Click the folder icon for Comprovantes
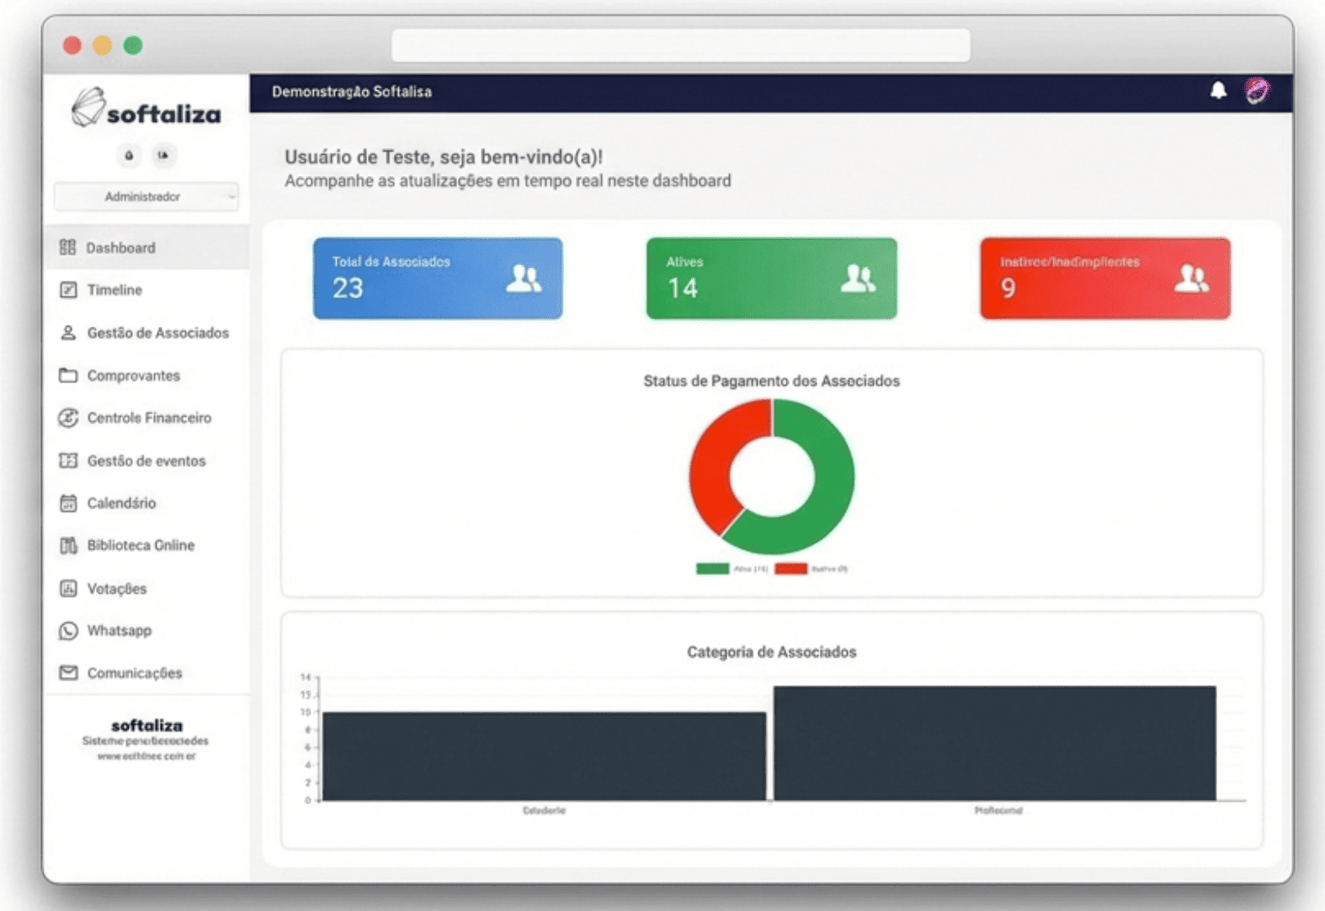1325x911 pixels. point(68,376)
